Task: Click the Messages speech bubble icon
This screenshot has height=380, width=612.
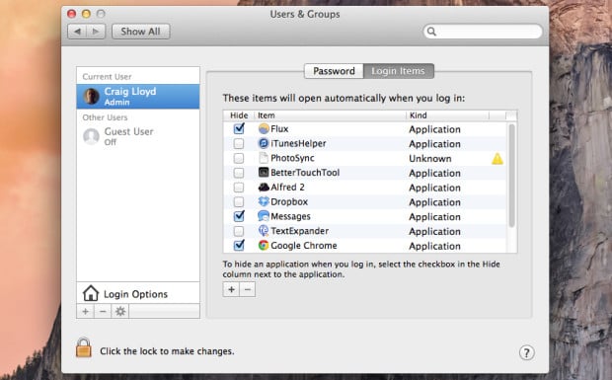Action: [264, 216]
